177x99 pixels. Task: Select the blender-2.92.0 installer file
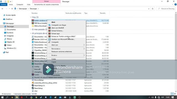coord(41,39)
